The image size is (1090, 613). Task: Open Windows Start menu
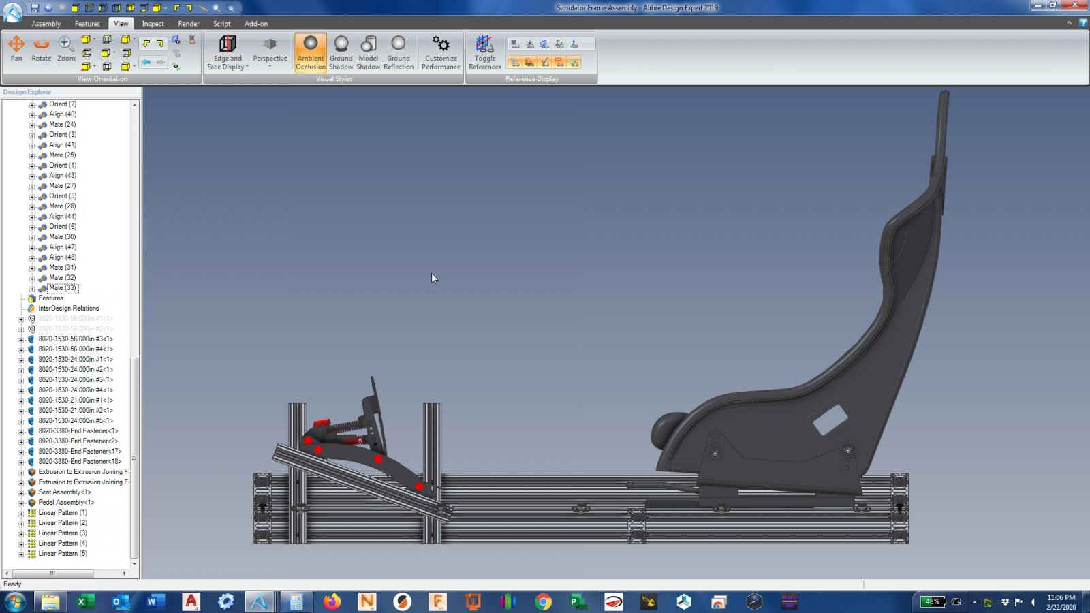15,602
